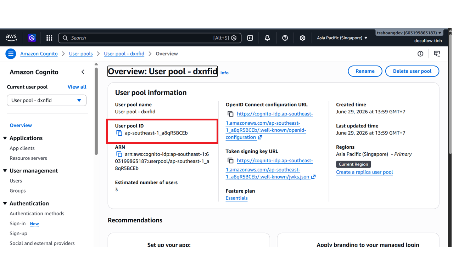Click the Current Region badge

click(353, 164)
